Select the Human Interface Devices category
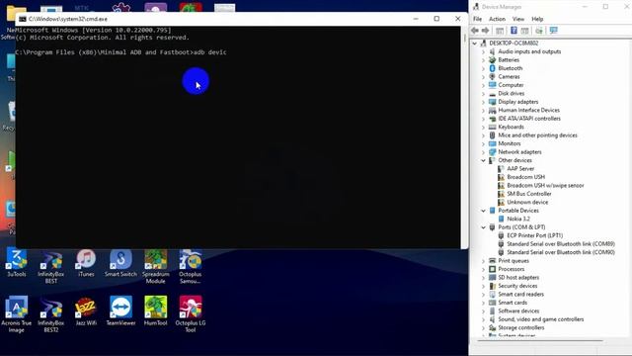Viewport: 632px width, 356px height. tap(528, 110)
